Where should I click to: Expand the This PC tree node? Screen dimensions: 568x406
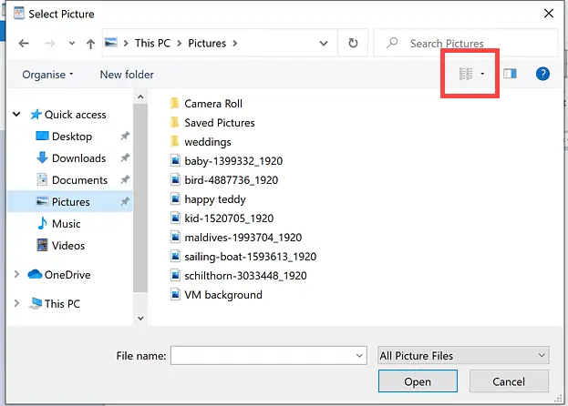pos(17,304)
